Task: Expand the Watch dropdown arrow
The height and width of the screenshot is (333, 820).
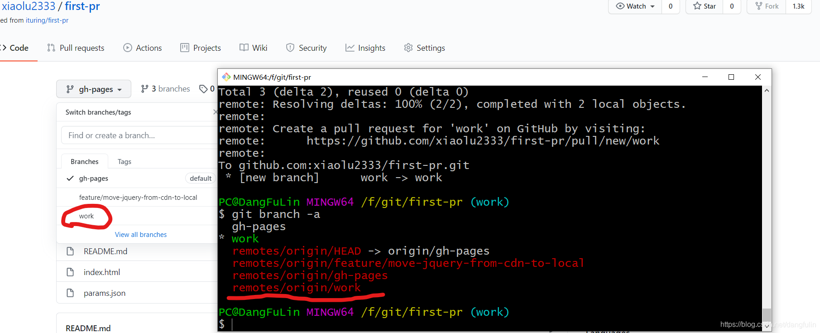Action: (652, 6)
